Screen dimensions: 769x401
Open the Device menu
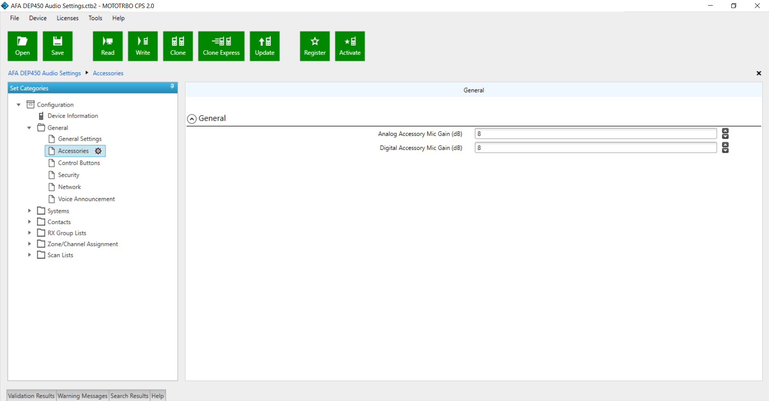coord(38,18)
